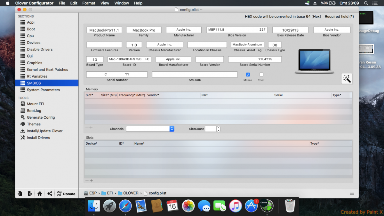Image resolution: width=384 pixels, height=216 pixels.
Task: Enable the Trust checkbox
Action: [x=261, y=75]
